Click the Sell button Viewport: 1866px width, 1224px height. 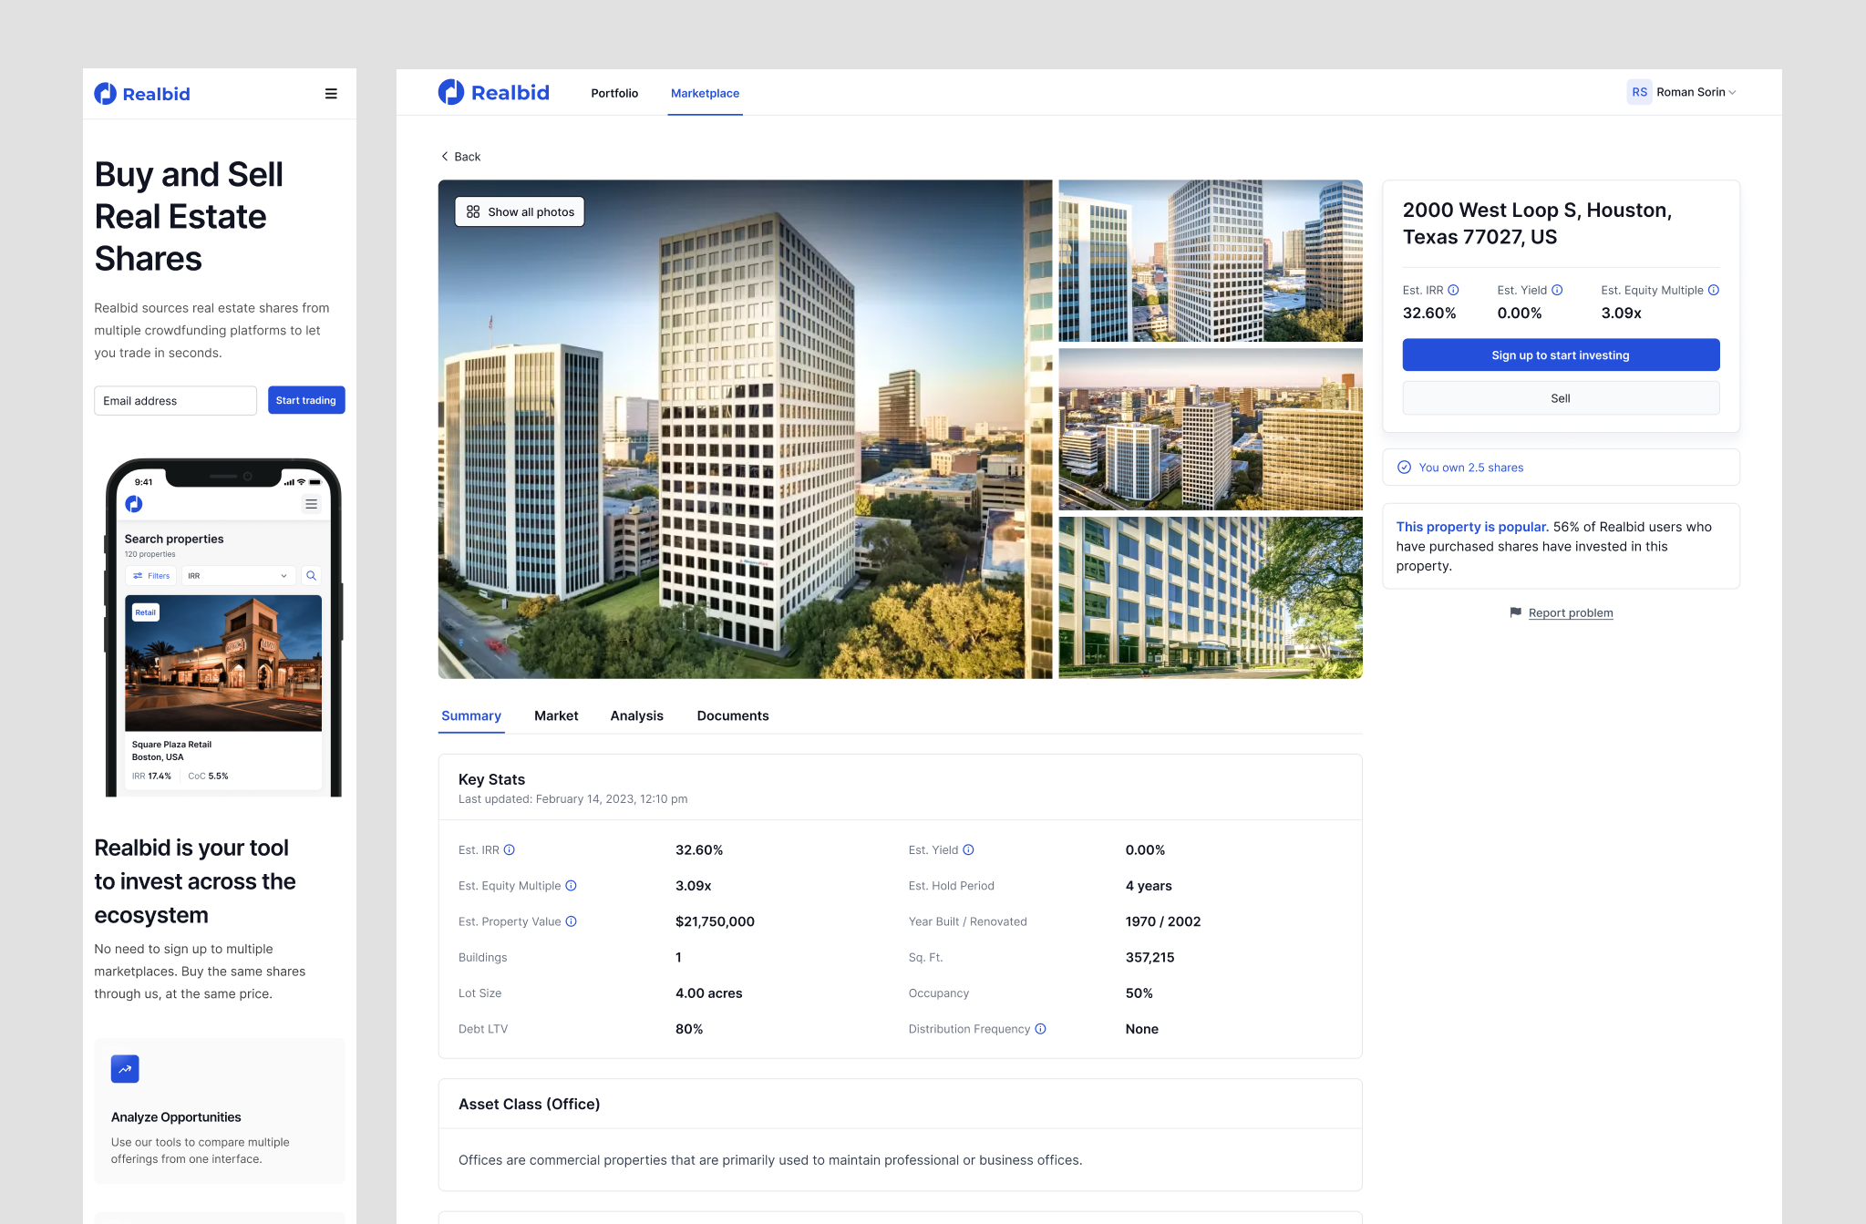[1561, 397]
